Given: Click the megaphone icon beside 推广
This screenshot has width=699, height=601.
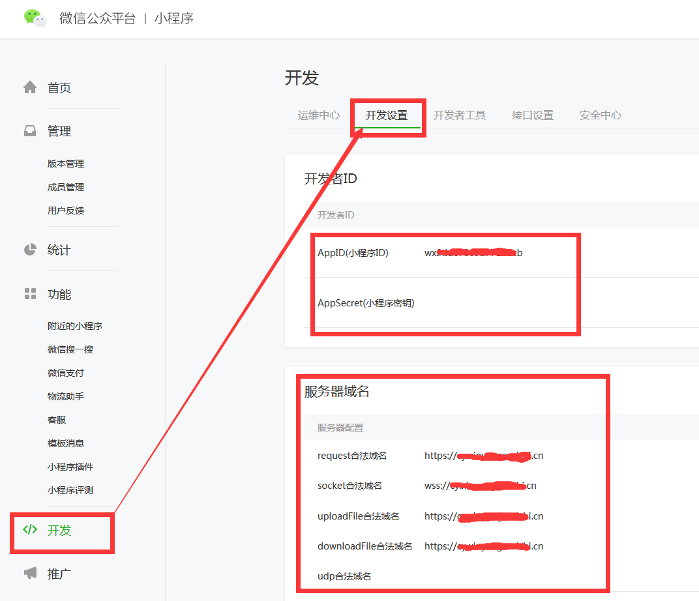Looking at the screenshot, I should coord(30,573).
